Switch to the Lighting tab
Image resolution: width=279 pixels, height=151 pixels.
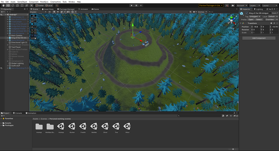(258, 9)
